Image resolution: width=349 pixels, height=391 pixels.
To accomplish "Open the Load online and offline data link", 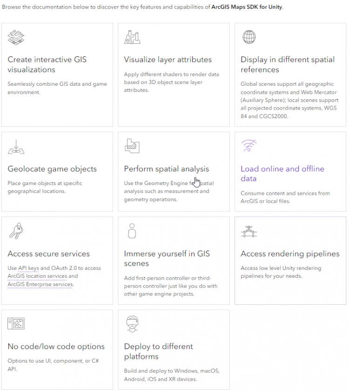I will click(282, 173).
